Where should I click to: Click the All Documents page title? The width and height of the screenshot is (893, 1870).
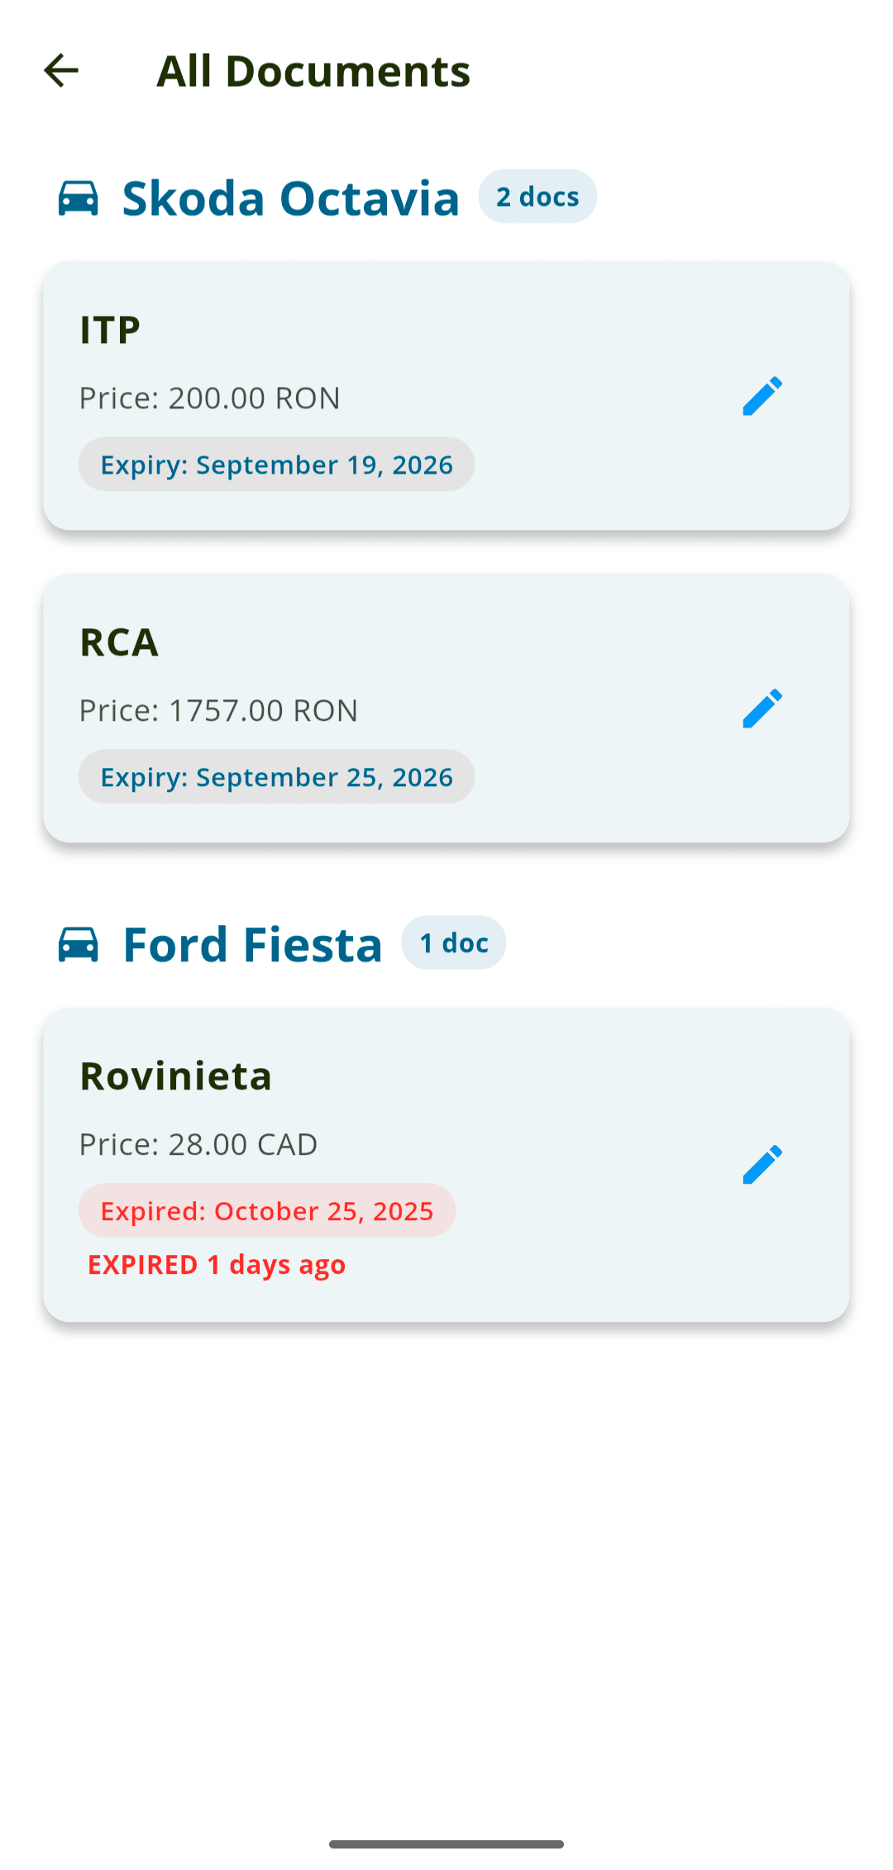pos(313,71)
